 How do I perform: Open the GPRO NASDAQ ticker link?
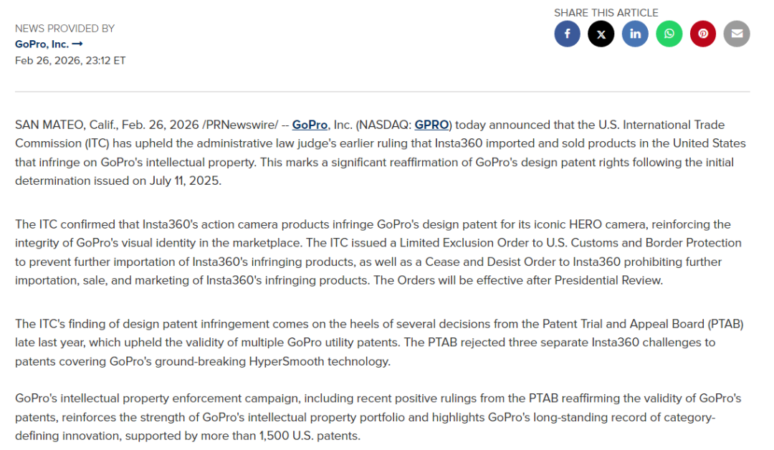431,125
